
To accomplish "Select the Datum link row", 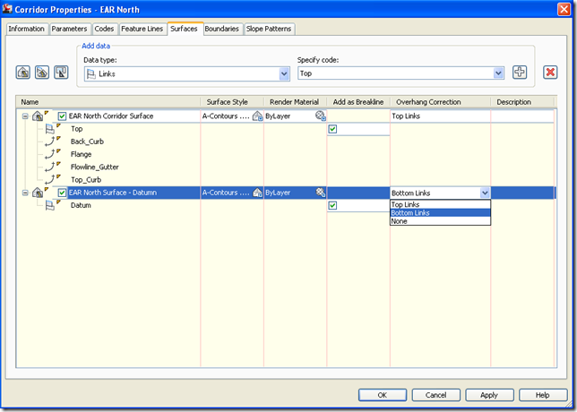I will 81,205.
